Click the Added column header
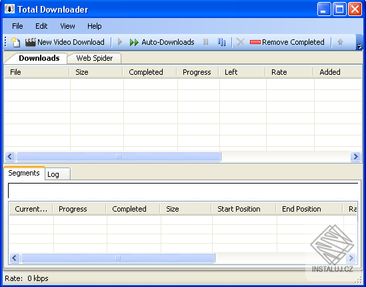The image size is (366, 287). coord(337,72)
